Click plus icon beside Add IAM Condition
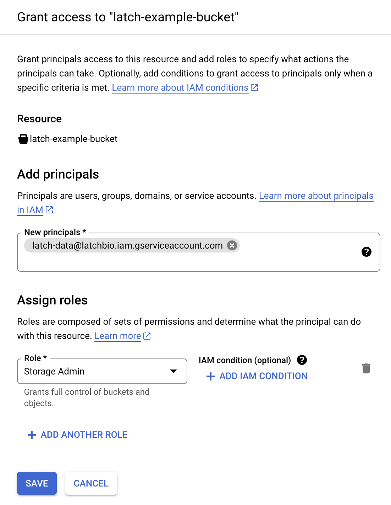Image resolution: width=391 pixels, height=505 pixels. tap(211, 376)
